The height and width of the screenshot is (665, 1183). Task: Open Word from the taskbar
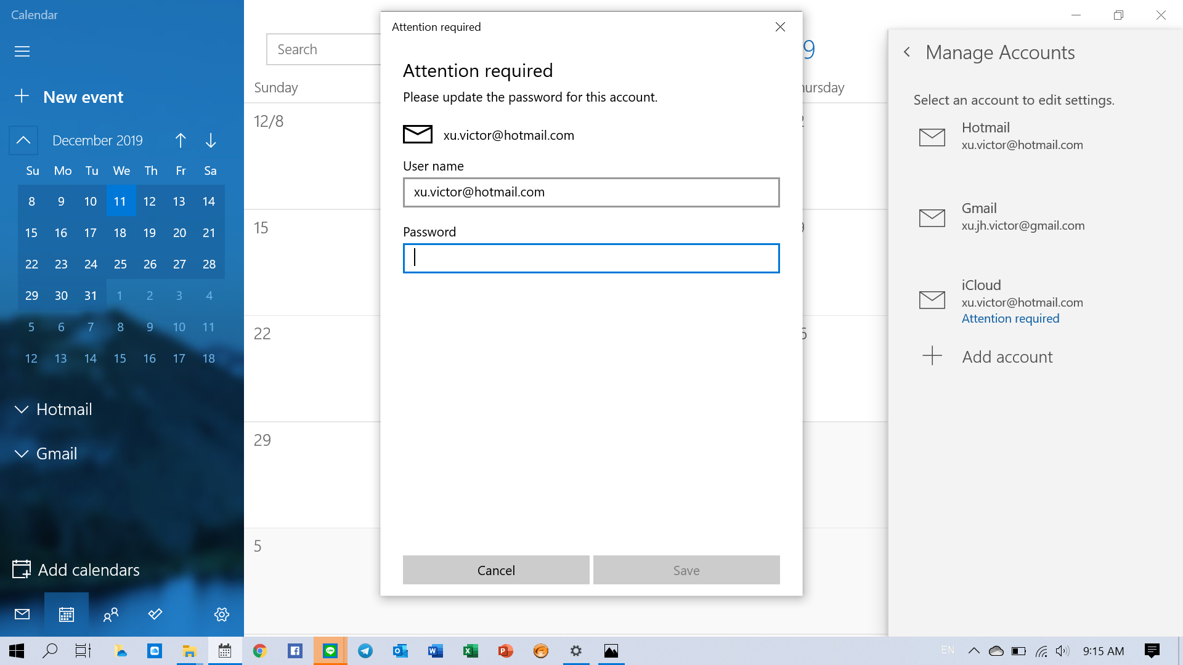(x=436, y=651)
